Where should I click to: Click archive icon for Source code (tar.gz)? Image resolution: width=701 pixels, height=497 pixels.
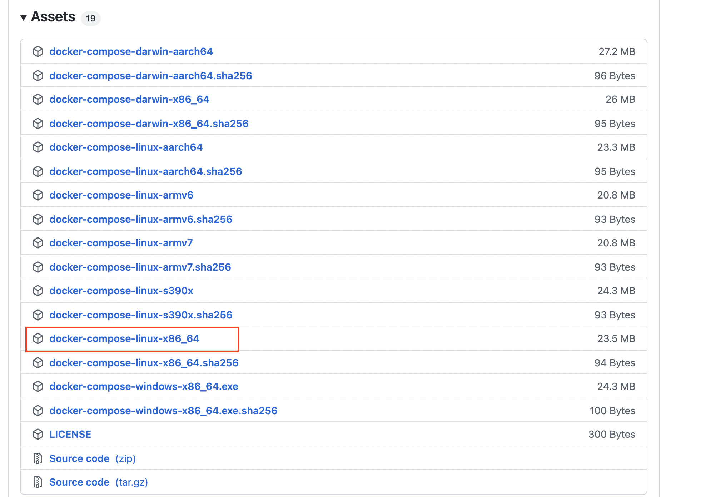tap(38, 482)
